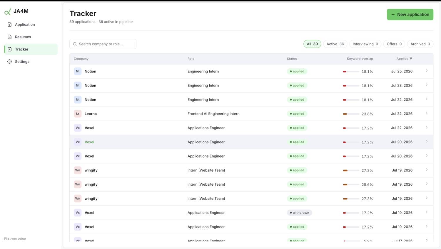The image size is (441, 249).
Task: Click intern (Website Team) on 25.6% row
Action: pyautogui.click(x=206, y=184)
